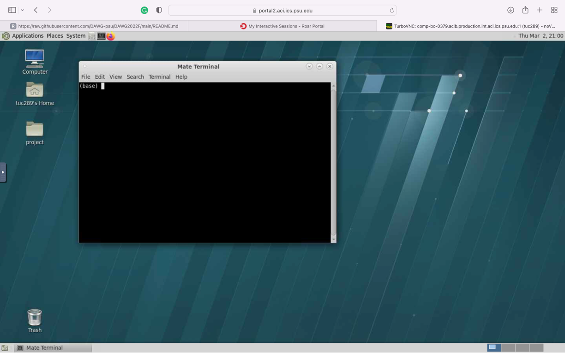
Task: Switch to the third workspace
Action: pos(522,347)
